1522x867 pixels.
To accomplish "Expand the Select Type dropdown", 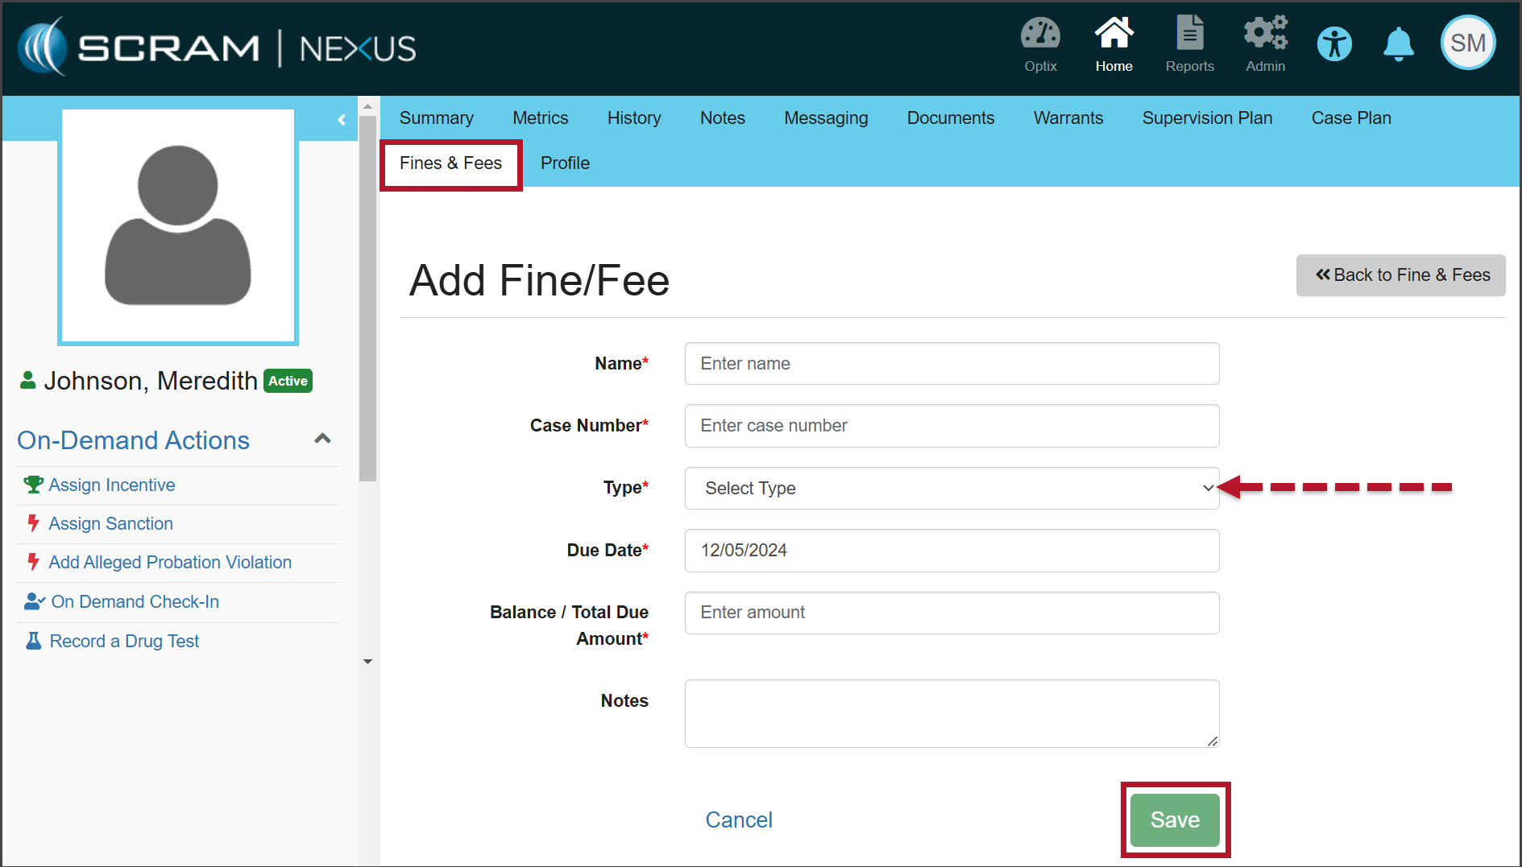I will coord(951,489).
